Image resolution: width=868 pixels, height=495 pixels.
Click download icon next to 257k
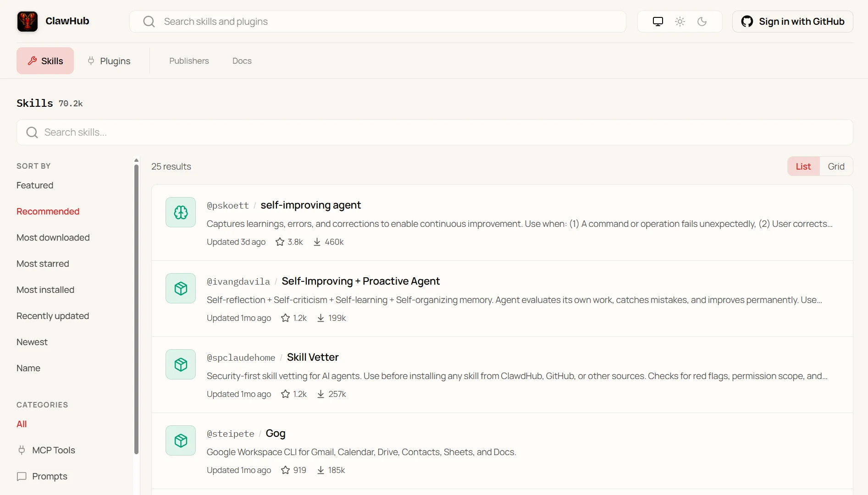tap(321, 394)
